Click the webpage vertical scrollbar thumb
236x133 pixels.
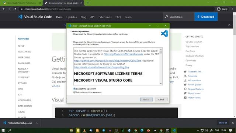point(235,25)
